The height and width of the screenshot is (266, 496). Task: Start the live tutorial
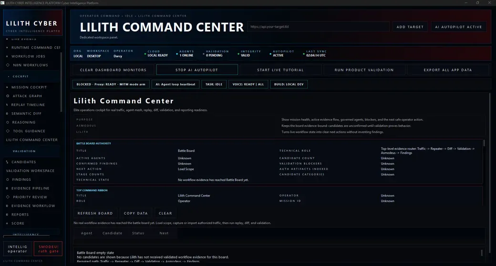[280, 70]
